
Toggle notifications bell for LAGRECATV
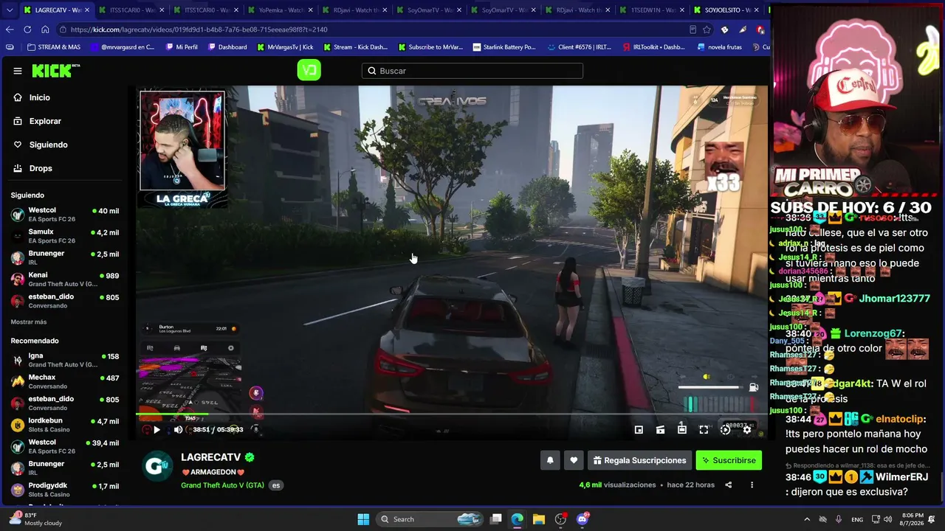coord(550,460)
